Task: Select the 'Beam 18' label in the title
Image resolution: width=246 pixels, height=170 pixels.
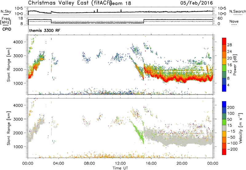Action: [121, 3]
